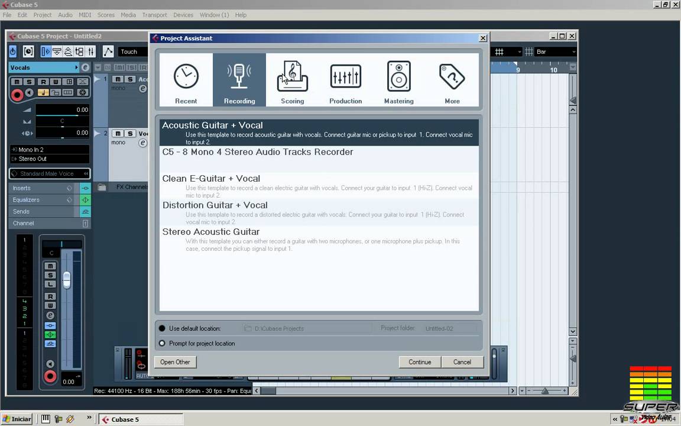
Task: Click auto fades crossed icon in inspector
Action: 83,82
